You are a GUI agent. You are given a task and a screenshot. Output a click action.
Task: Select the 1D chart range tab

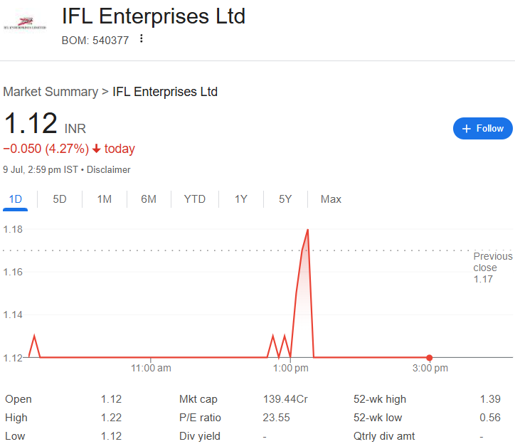(15, 199)
